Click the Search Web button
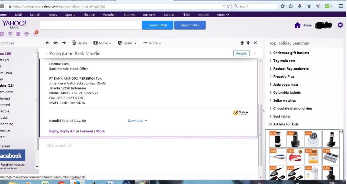Screen dimensions: 347x184 pyautogui.click(x=190, y=25)
